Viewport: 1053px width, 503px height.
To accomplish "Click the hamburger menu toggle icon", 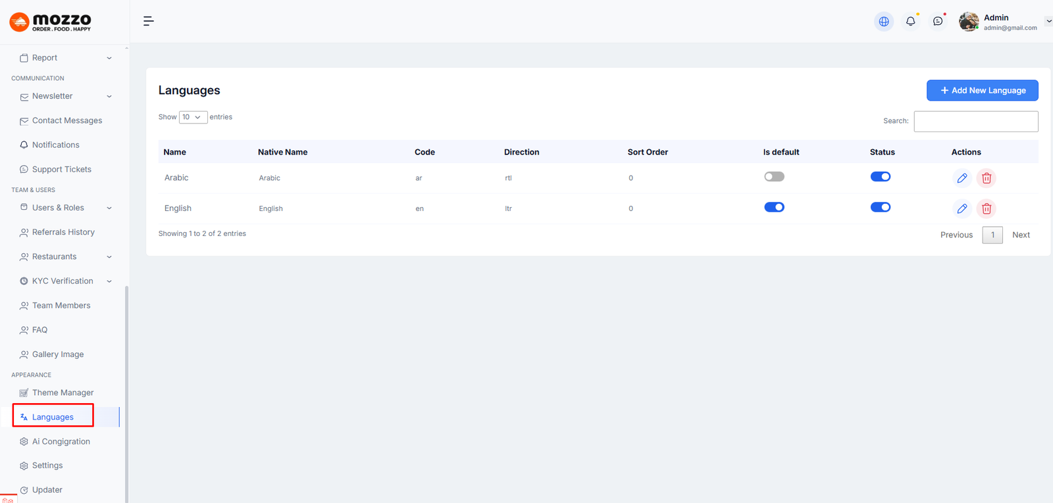I will [149, 21].
